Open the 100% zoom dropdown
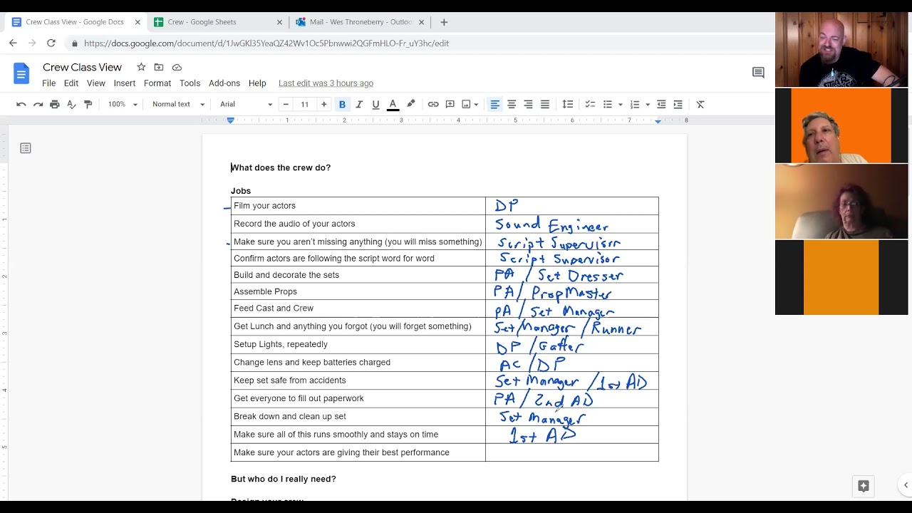Image resolution: width=912 pixels, height=513 pixels. (x=123, y=104)
